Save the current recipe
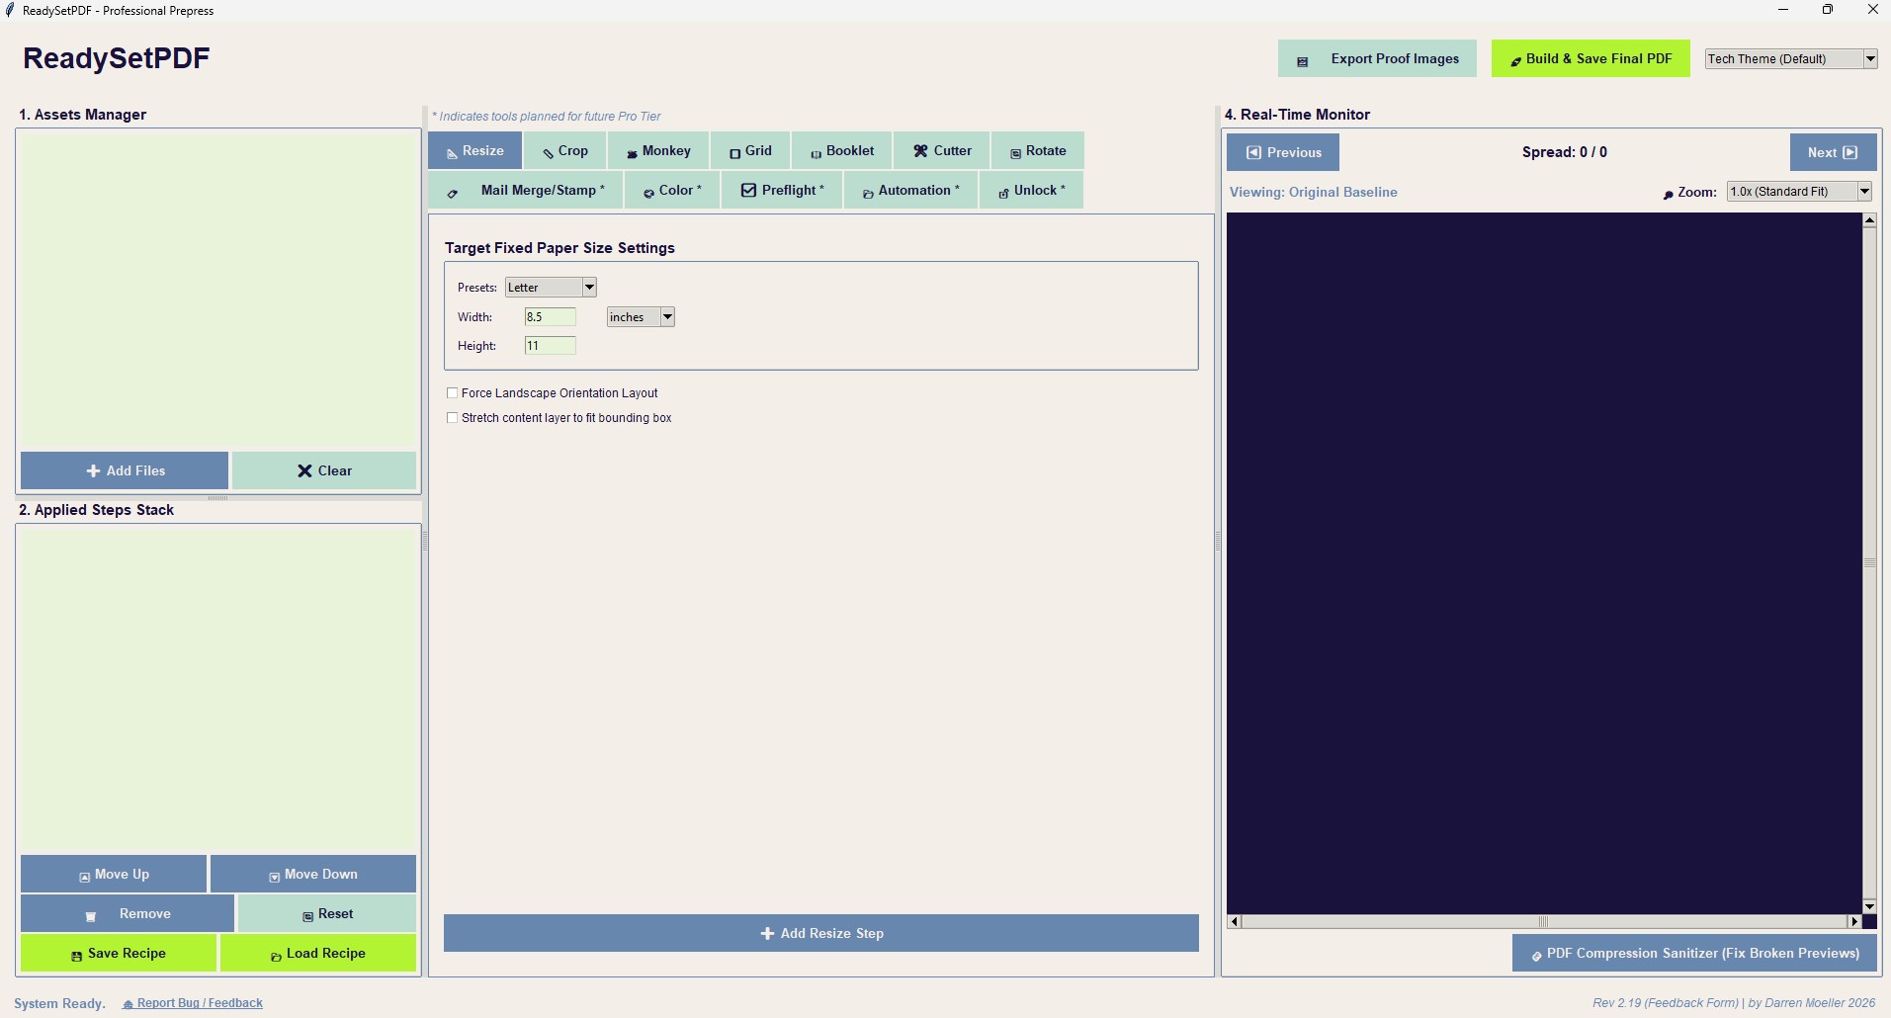 click(x=119, y=954)
